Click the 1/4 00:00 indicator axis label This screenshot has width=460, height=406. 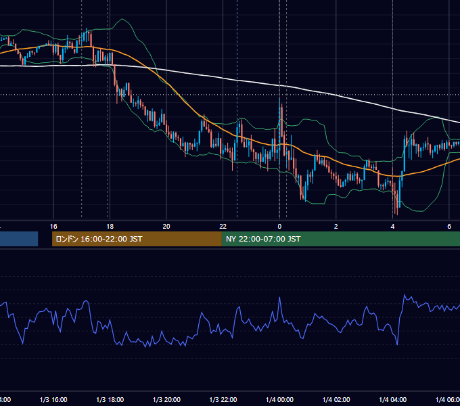coord(279,399)
